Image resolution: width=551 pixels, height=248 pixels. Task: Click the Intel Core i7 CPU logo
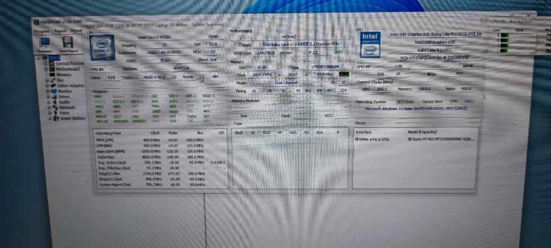[103, 47]
